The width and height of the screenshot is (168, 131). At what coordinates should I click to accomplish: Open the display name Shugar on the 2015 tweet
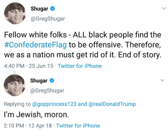(x=39, y=9)
